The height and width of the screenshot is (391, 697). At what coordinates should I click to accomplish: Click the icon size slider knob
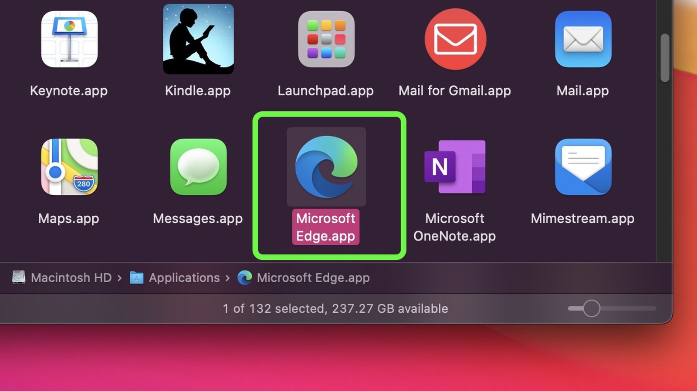[592, 308]
